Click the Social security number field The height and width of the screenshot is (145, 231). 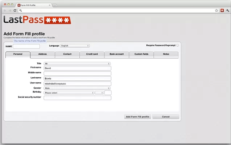(x=77, y=98)
